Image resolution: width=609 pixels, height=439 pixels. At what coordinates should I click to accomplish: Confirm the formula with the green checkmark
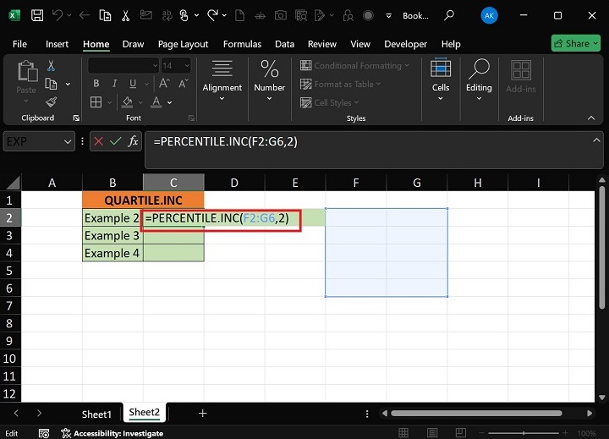(x=116, y=141)
